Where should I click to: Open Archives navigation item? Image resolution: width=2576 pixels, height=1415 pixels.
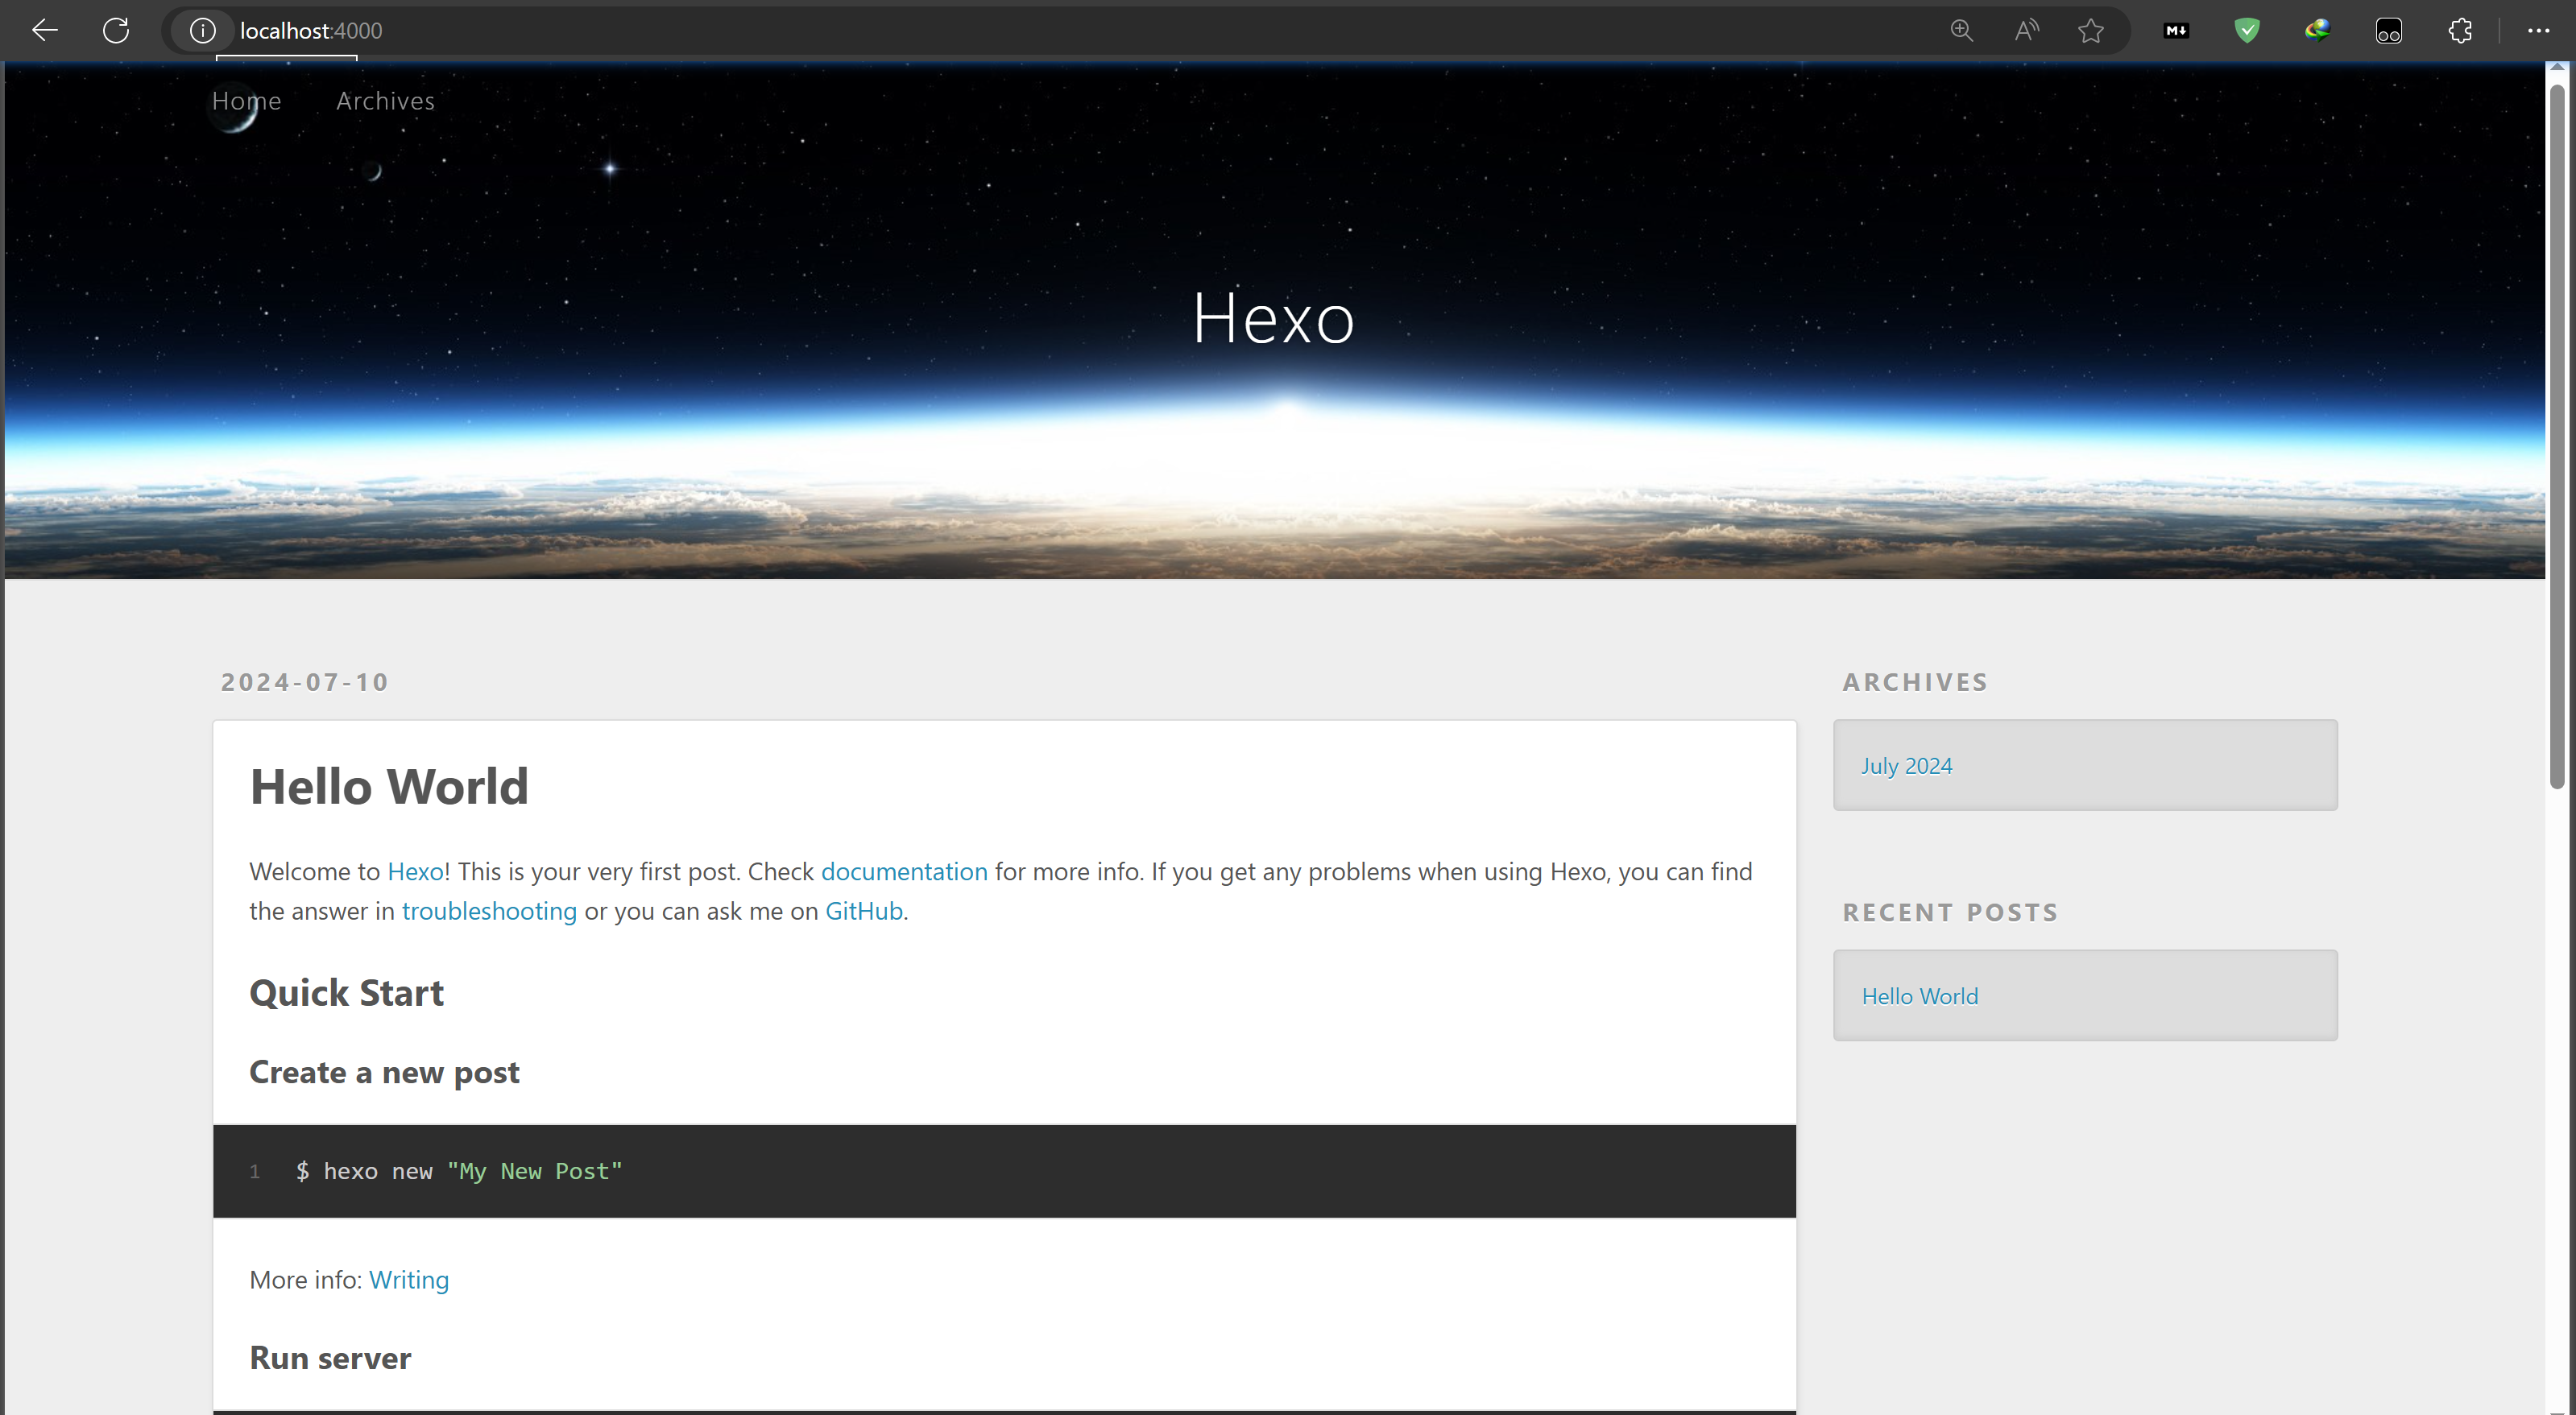(385, 101)
